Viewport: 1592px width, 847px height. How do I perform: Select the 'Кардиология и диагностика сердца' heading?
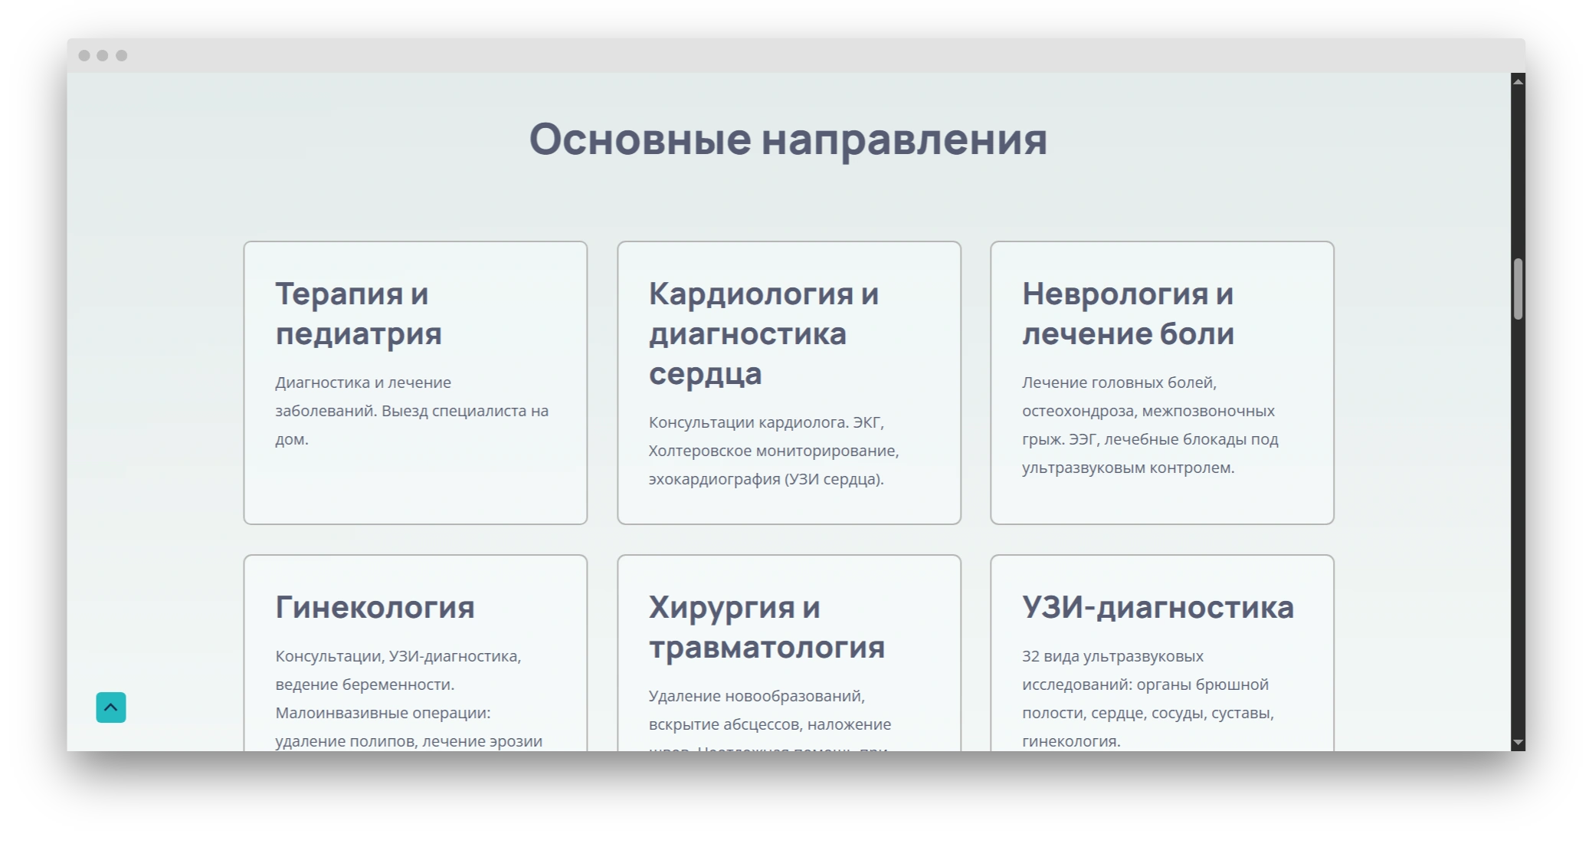coord(763,333)
